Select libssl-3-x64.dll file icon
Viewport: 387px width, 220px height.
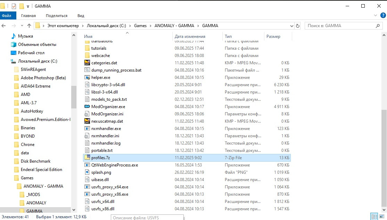pyautogui.click(x=87, y=92)
